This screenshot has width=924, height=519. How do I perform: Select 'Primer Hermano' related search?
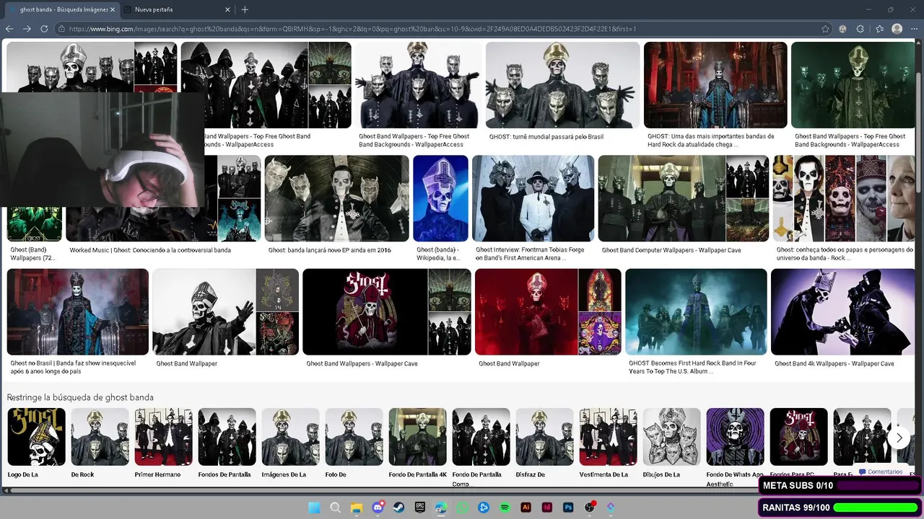point(163,443)
